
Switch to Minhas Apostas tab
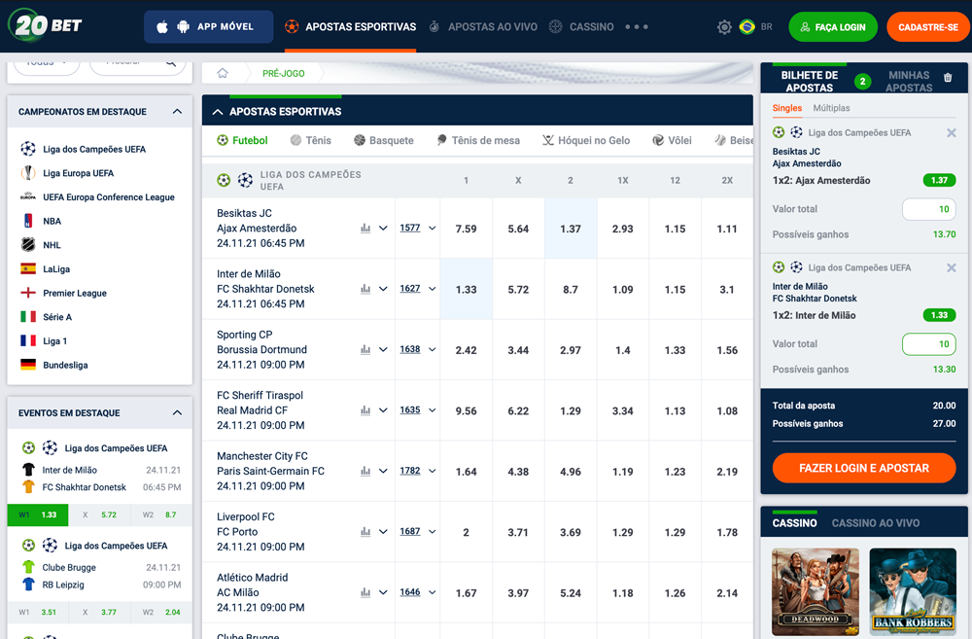click(909, 82)
